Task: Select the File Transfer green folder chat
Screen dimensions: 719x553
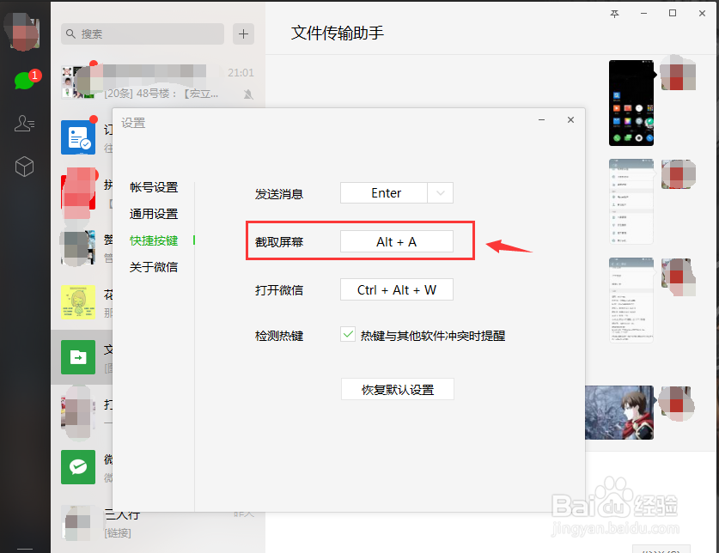Action: point(78,357)
